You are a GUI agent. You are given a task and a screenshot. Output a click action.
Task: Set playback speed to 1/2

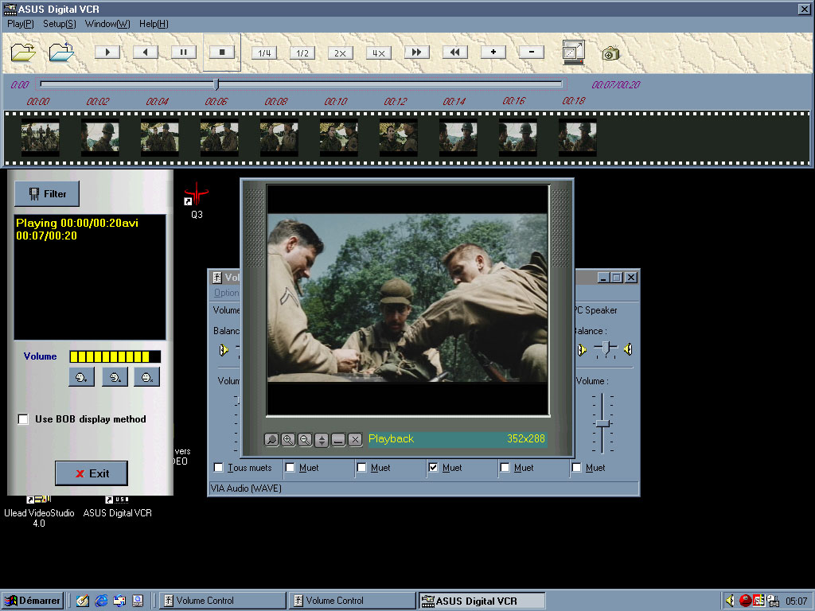tap(302, 53)
